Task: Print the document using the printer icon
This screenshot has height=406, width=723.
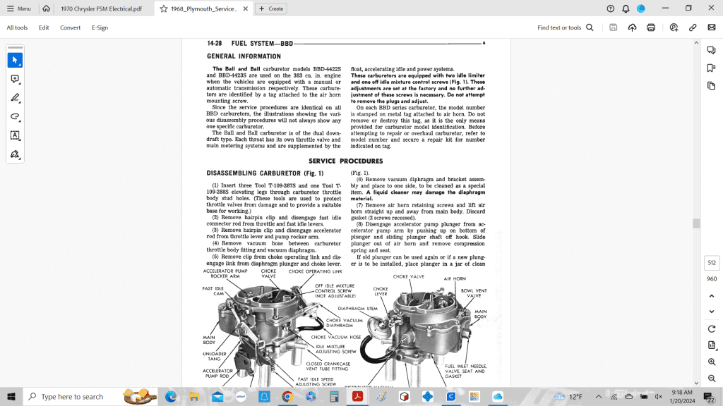Action: pos(651,27)
